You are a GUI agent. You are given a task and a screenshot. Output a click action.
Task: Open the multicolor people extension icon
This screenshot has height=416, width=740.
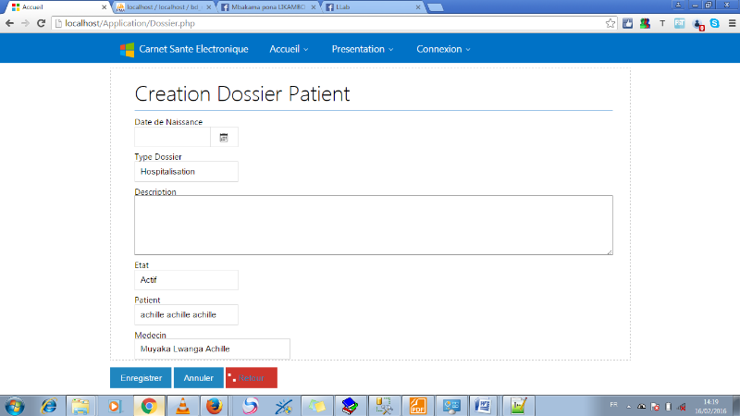click(645, 23)
